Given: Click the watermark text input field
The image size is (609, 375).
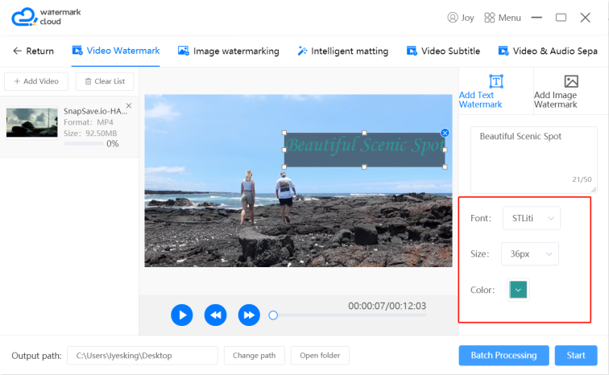Looking at the screenshot, I should tap(533, 160).
